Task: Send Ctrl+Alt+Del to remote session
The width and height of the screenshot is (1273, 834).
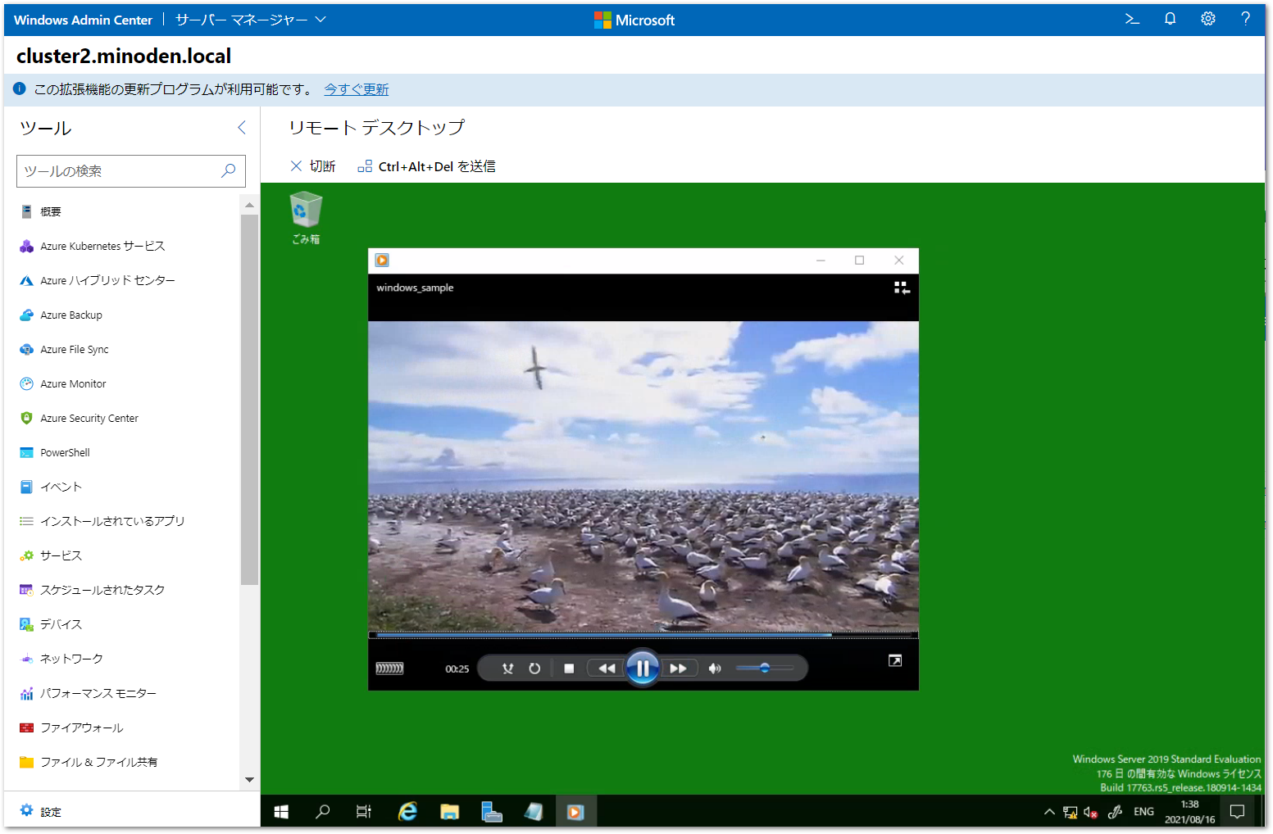Action: (x=426, y=166)
